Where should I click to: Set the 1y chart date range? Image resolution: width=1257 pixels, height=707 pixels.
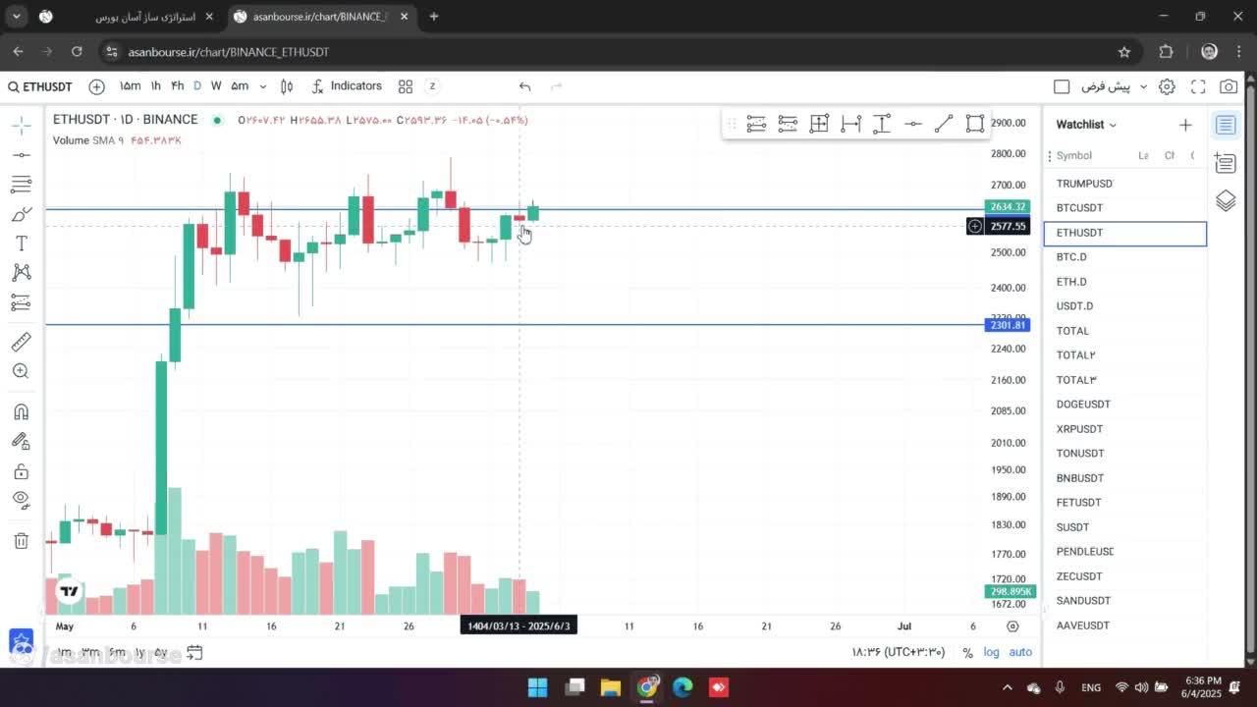(139, 652)
